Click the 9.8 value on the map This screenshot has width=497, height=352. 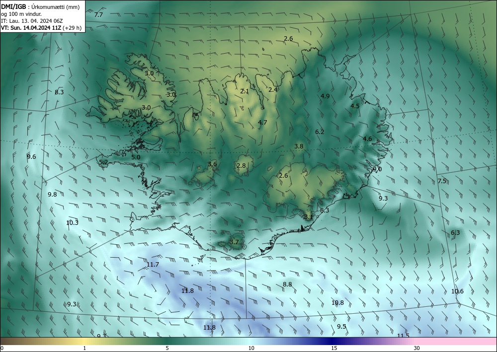pyautogui.click(x=52, y=194)
